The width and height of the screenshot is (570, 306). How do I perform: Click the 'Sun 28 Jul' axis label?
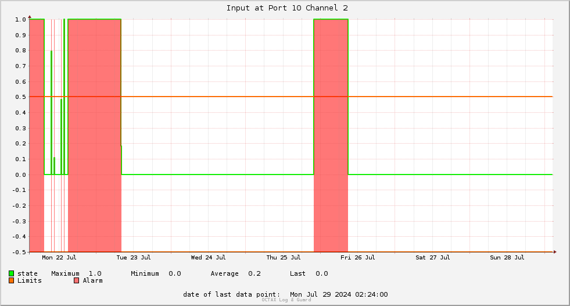click(x=507, y=257)
